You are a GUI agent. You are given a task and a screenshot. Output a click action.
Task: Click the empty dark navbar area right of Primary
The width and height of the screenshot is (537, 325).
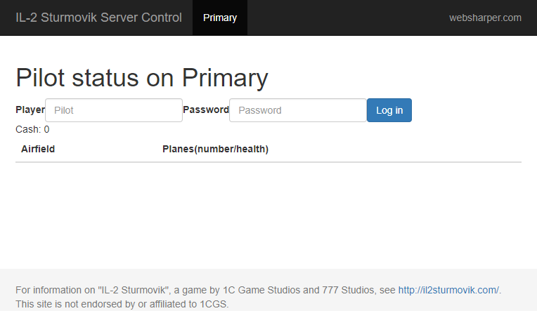point(344,18)
